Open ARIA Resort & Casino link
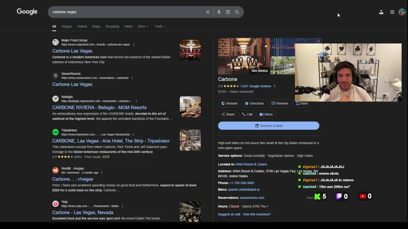Screen dimensions: 408x229 pyautogui.click(x=251, y=164)
